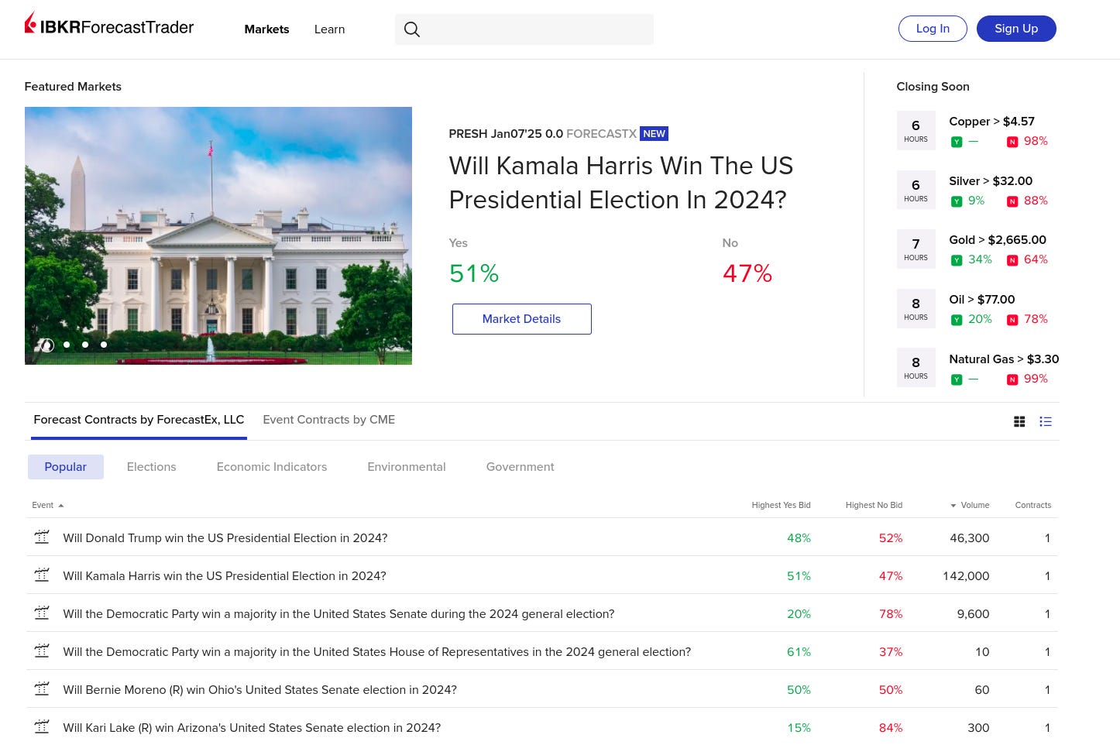Viewport: 1120px width, 745px height.
Task: Sort table by Event column
Action: pos(47,505)
